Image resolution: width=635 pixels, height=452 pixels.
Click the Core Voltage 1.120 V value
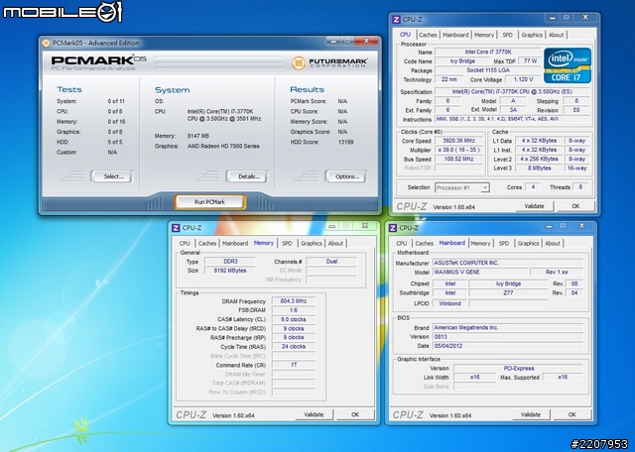coord(523,79)
